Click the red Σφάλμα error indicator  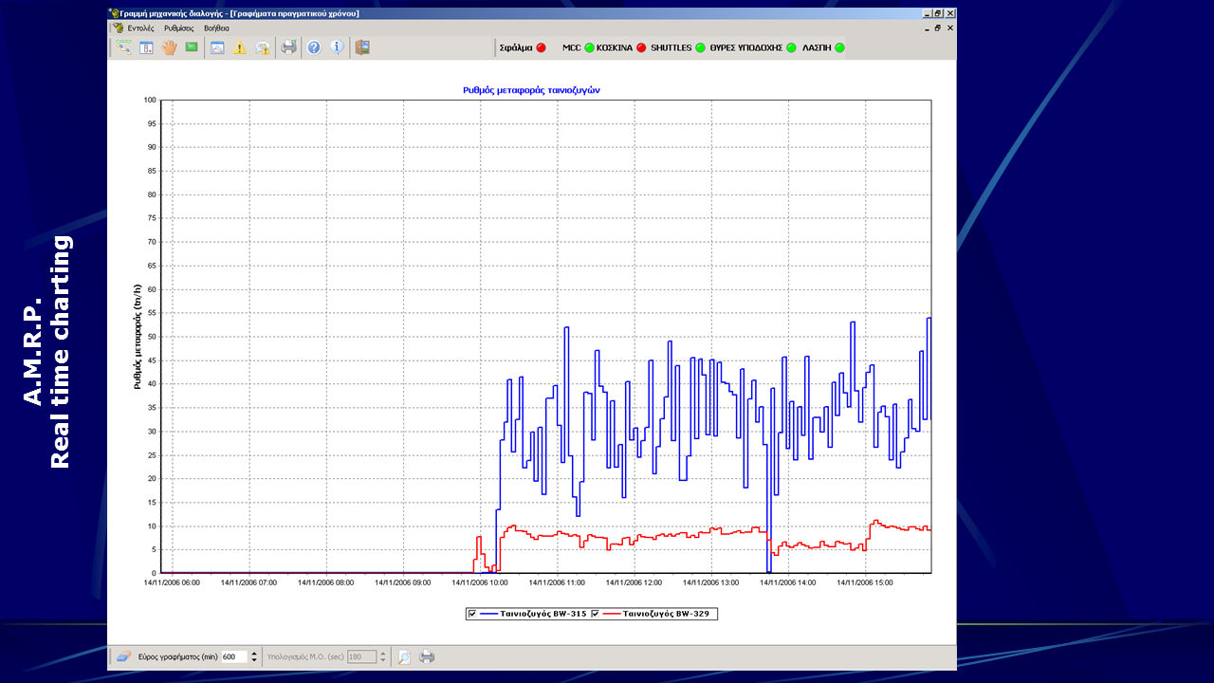[x=541, y=47]
